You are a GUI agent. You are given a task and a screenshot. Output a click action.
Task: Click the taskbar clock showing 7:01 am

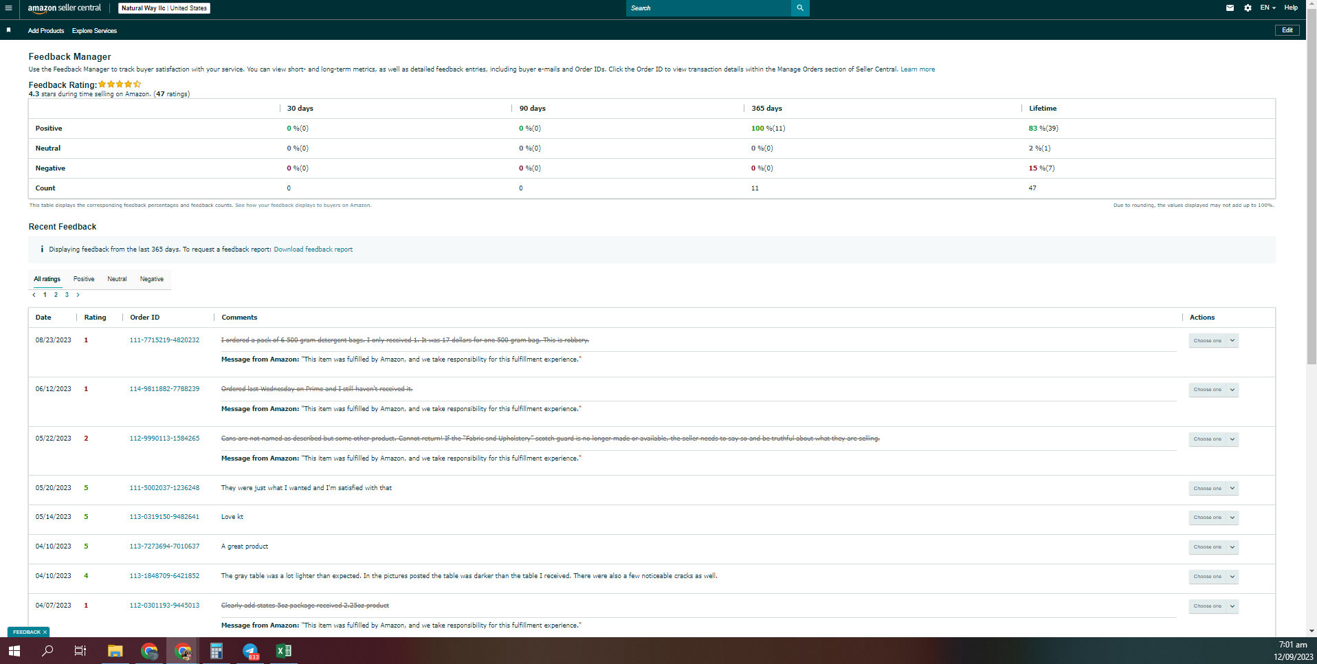pyautogui.click(x=1293, y=645)
